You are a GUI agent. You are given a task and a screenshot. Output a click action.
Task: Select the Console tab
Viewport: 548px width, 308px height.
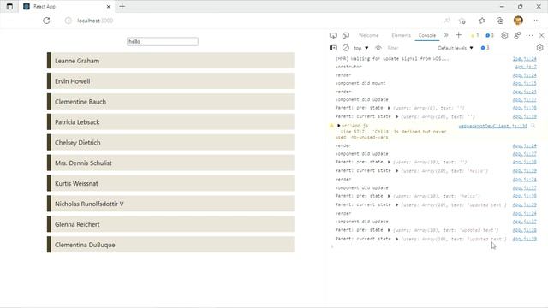coord(427,35)
